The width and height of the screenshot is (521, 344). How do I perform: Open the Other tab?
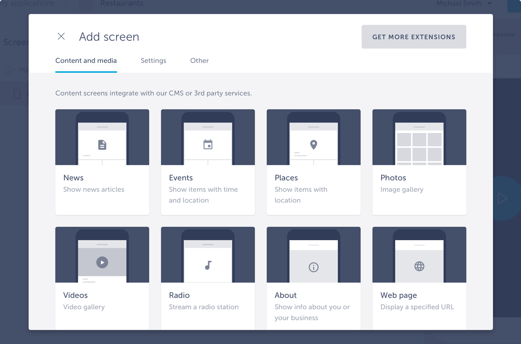199,61
